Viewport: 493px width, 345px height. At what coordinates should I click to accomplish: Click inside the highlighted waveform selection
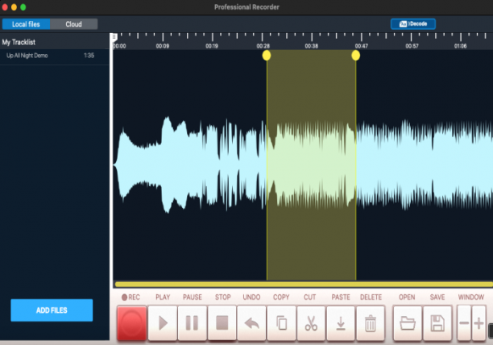pyautogui.click(x=311, y=164)
